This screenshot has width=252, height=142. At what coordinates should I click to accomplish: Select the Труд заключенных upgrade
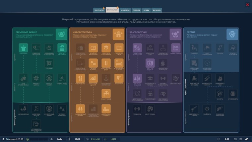click(23, 78)
